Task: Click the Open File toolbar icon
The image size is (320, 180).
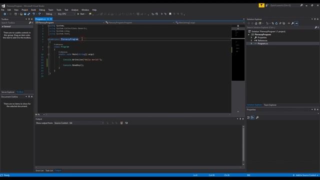Action: tap(21, 14)
